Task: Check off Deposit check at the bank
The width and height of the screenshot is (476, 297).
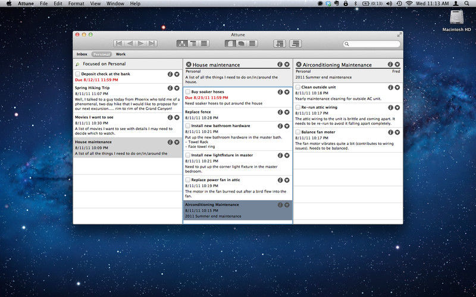Action: click(78, 74)
